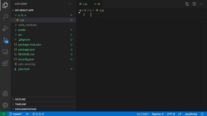The height and width of the screenshot is (116, 207).
Task: Change language mode JavaScript
Action: pos(191,114)
